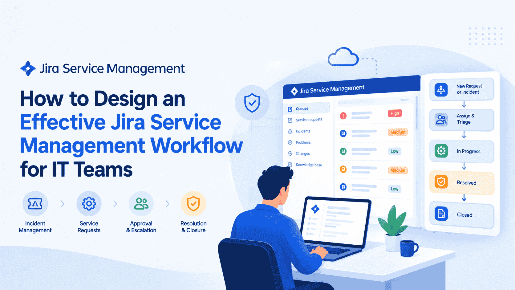Click the Incidents triangle sidebar icon

[x=290, y=131]
